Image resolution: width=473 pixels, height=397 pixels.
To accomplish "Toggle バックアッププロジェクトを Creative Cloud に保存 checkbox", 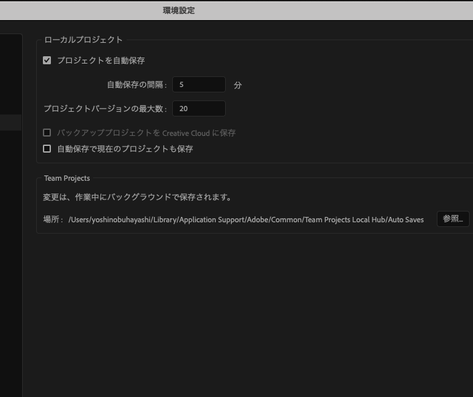I will pos(47,133).
